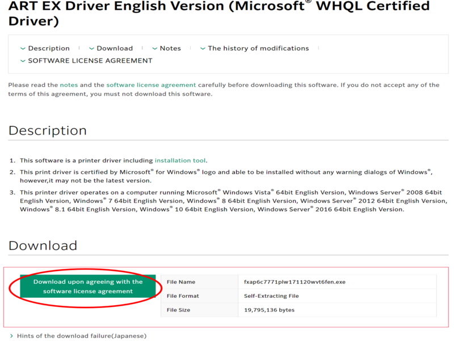Open inline 'software license agreement' link
The width and height of the screenshot is (454, 341).
(x=151, y=85)
